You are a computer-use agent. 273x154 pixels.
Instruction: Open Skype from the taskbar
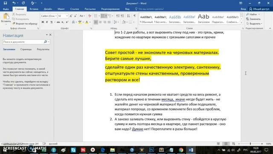pyautogui.click(x=73, y=150)
